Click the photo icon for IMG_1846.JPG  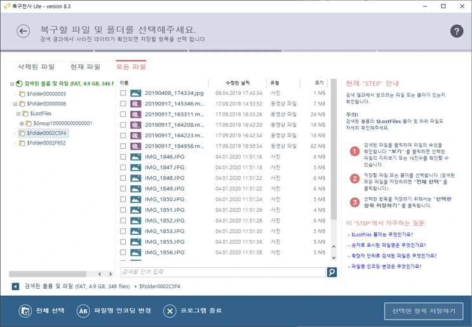click(136, 157)
